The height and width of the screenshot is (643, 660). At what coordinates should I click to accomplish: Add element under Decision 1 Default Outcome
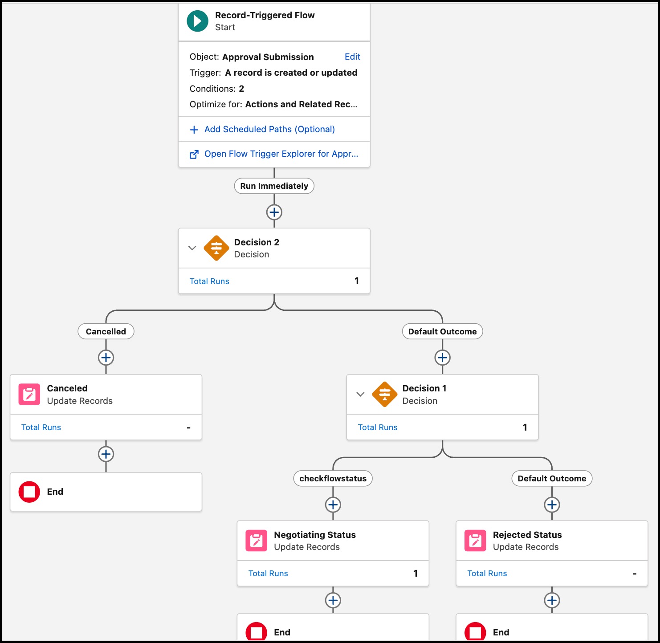[x=552, y=505]
